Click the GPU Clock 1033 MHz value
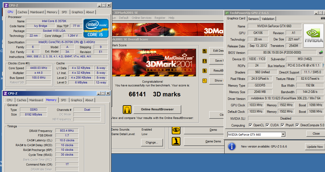 point(256,105)
